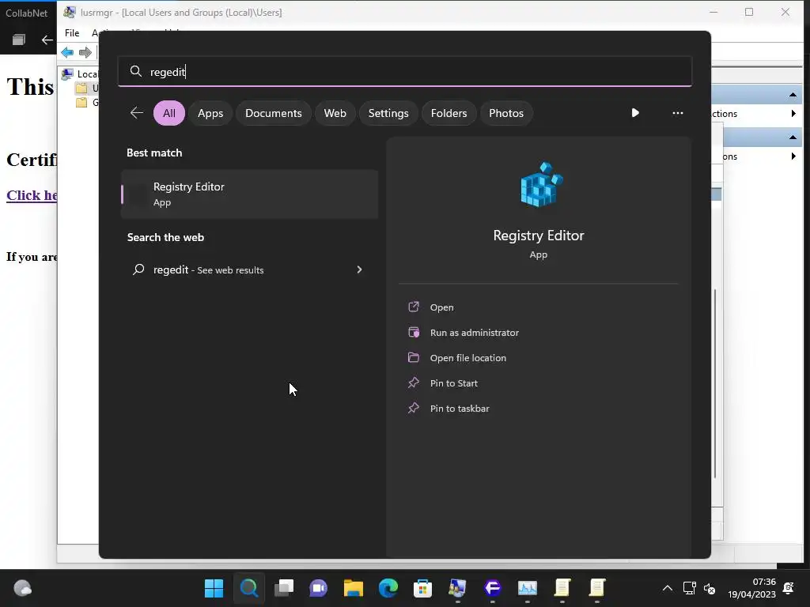The width and height of the screenshot is (810, 607).
Task: Switch to the Folders filter tab
Action: pyautogui.click(x=449, y=113)
